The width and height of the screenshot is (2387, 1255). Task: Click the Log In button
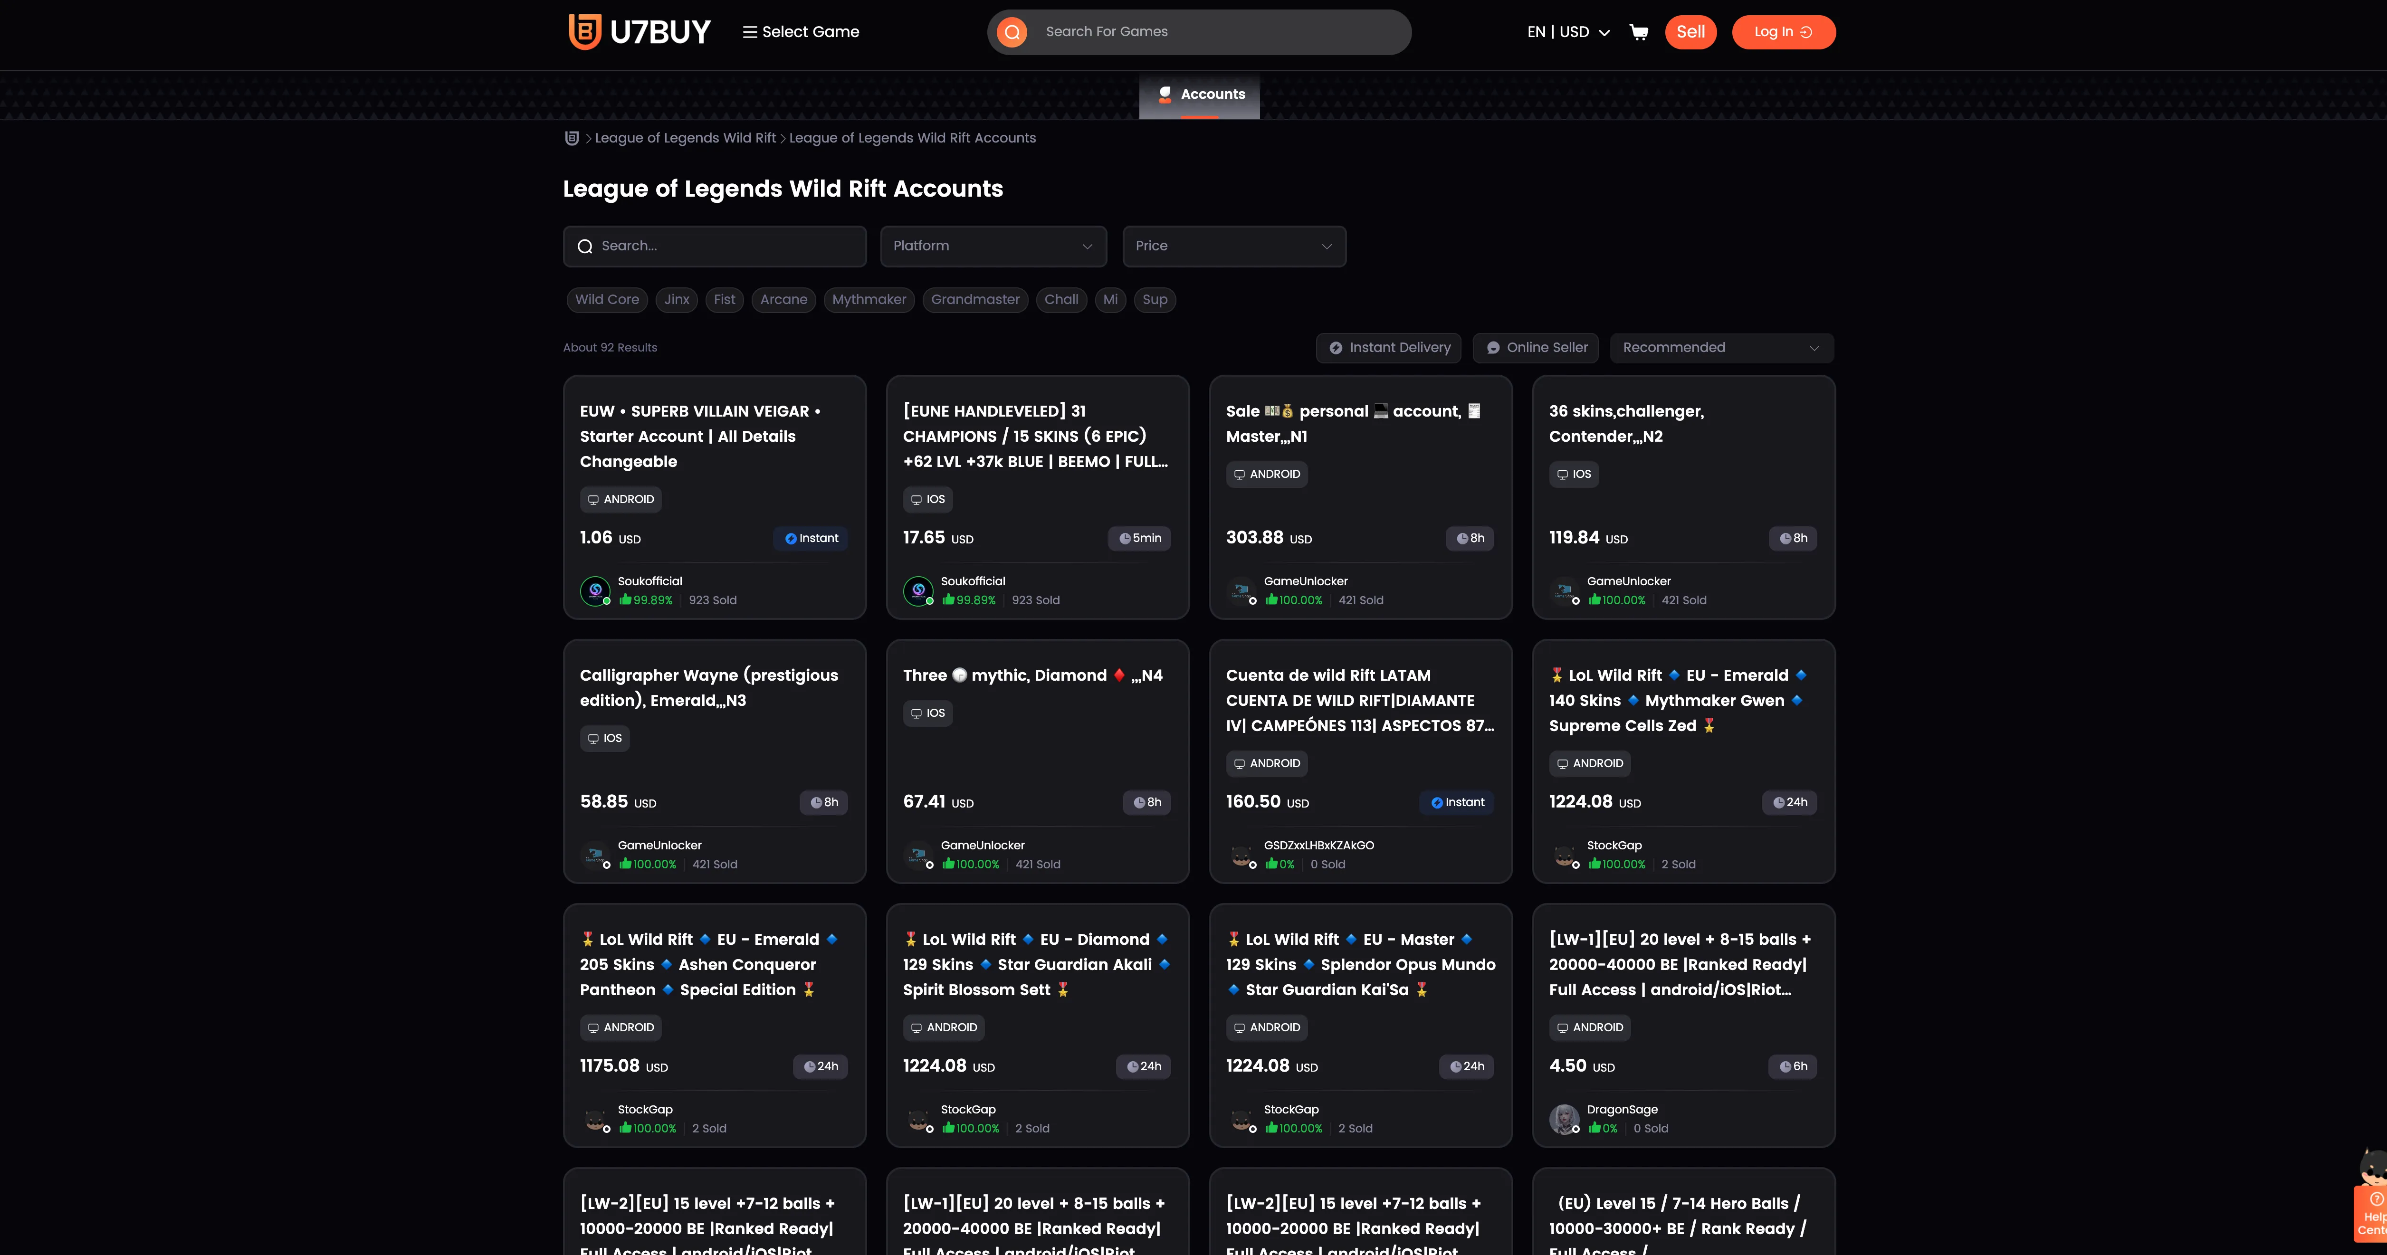coord(1782,32)
